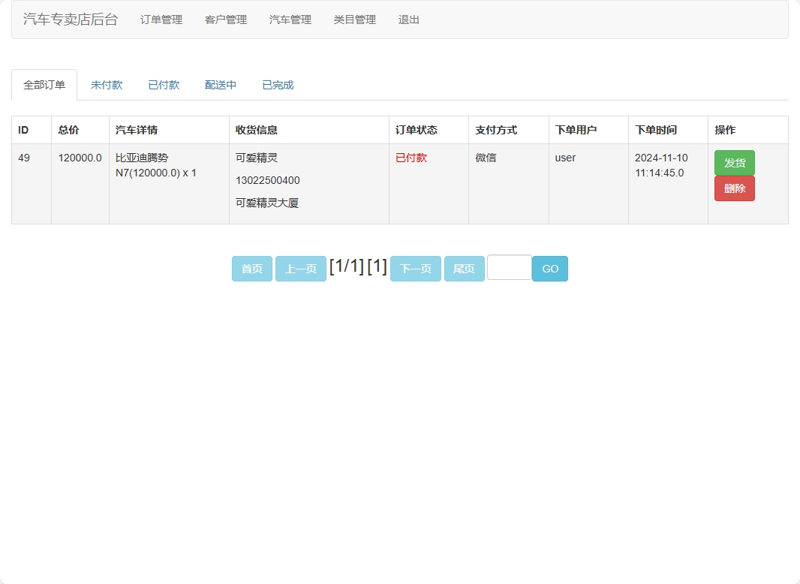This screenshot has width=800, height=584.
Task: Switch to the 全部订单 tab
Action: click(44, 84)
